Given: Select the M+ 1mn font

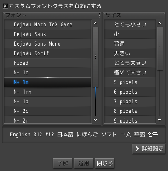Looking at the screenshot, I should coord(48,92).
